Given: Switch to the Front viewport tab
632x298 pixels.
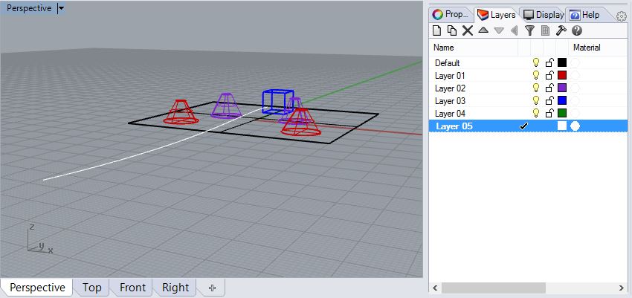Looking at the screenshot, I should (132, 288).
